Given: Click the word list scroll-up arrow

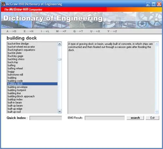Looking at the screenshot, I should [60, 44].
